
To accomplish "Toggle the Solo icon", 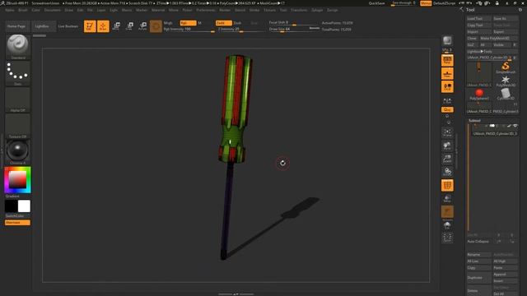I will (447, 224).
